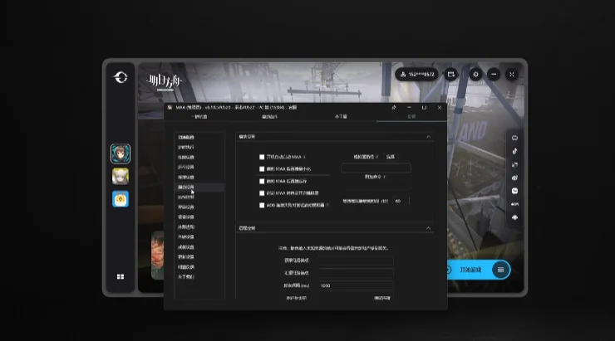Open the four-square grid icon in launcher sidebar
Screen dimensions: 615x341
(121, 277)
